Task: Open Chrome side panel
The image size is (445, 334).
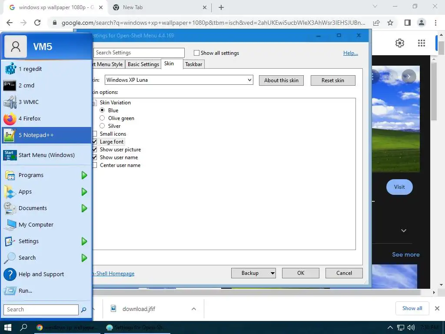Action: pyautogui.click(x=408, y=23)
